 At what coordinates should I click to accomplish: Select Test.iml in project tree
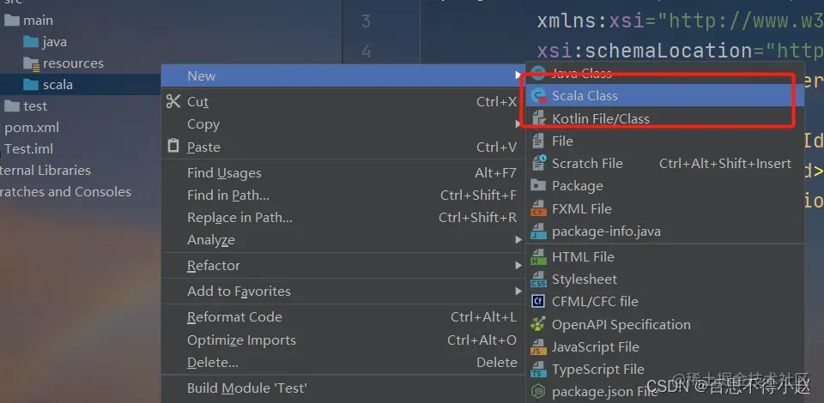coord(29,149)
